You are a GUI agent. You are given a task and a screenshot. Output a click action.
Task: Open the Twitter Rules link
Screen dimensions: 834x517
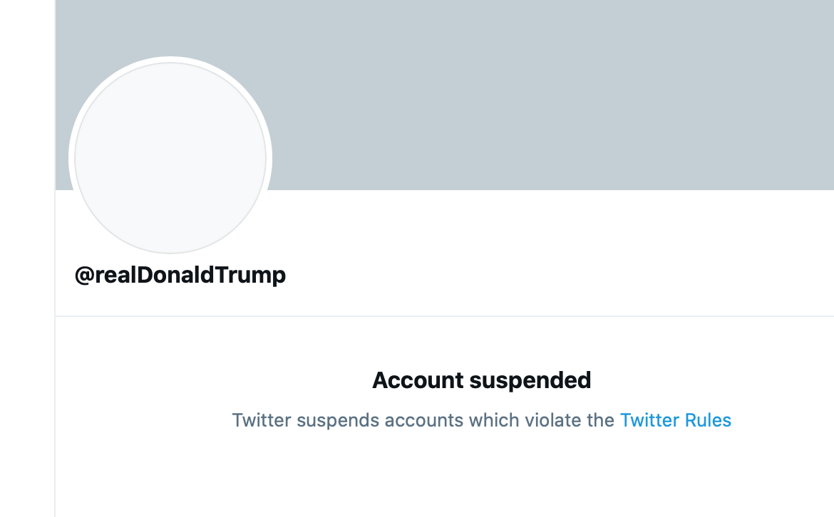coord(675,420)
